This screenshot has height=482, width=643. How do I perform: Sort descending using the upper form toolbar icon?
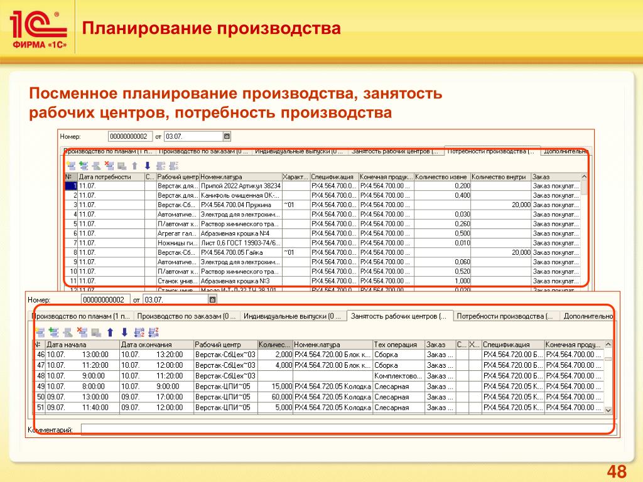click(174, 166)
